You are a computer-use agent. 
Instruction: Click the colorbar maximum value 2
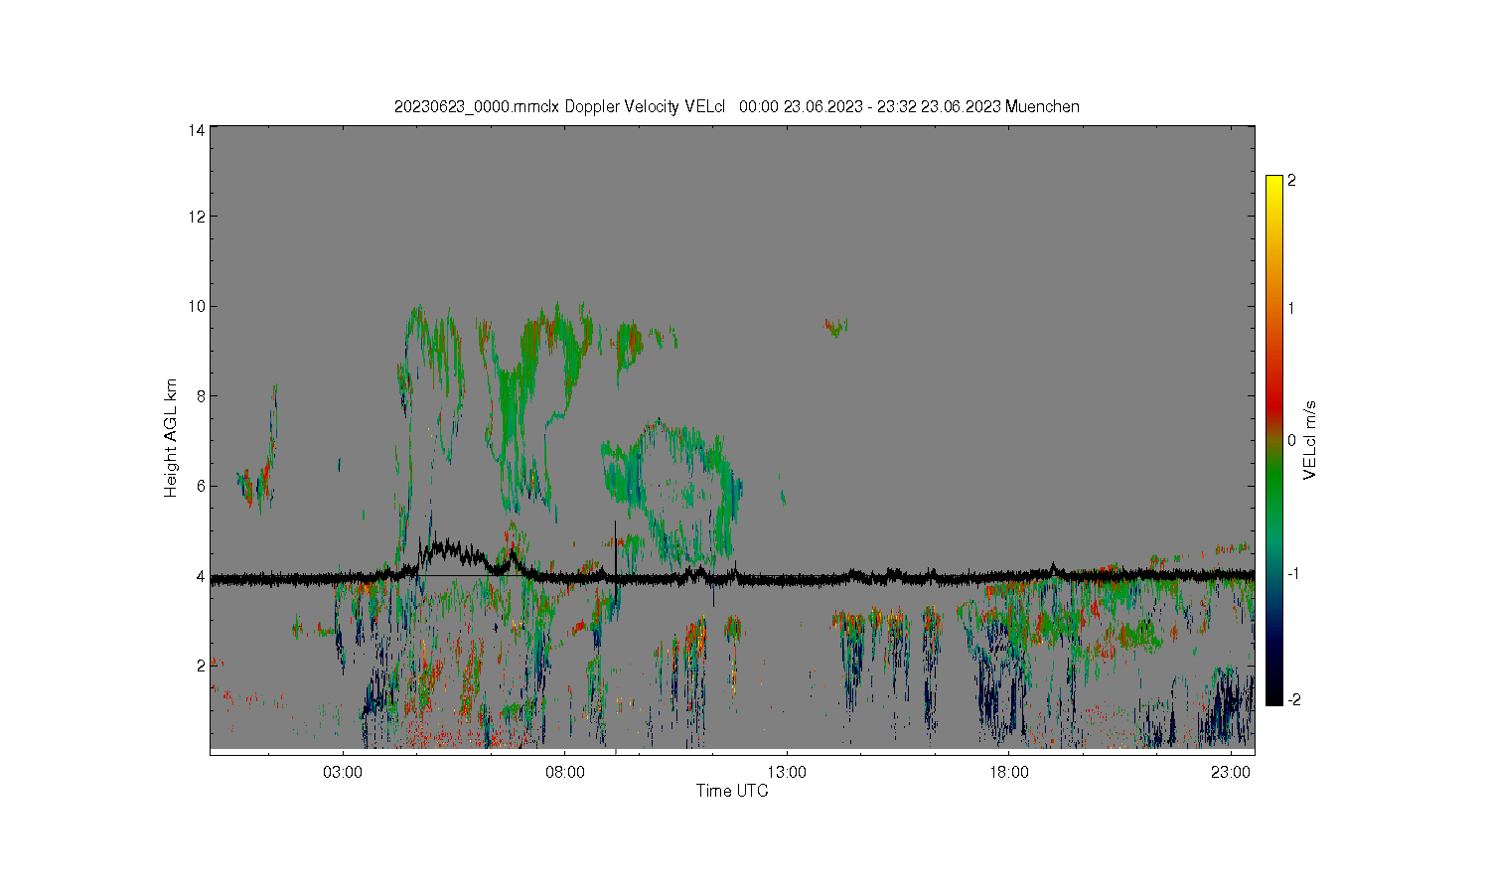[x=1291, y=181]
